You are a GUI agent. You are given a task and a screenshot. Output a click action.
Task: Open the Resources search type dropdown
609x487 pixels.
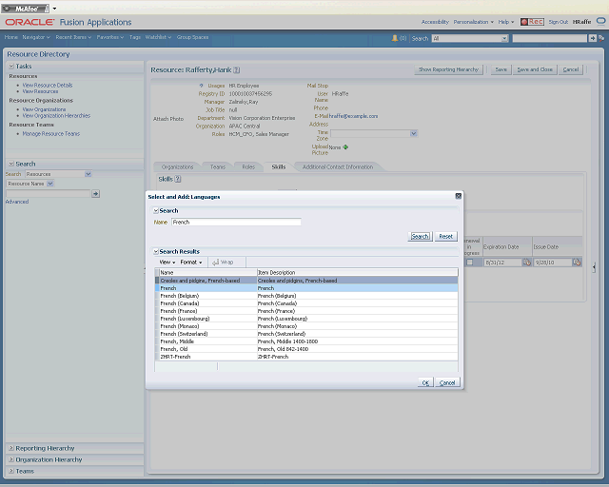(88, 174)
